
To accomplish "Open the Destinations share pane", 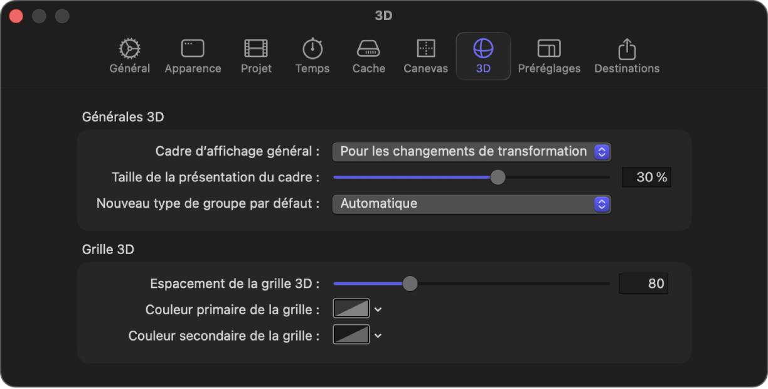I will (627, 56).
